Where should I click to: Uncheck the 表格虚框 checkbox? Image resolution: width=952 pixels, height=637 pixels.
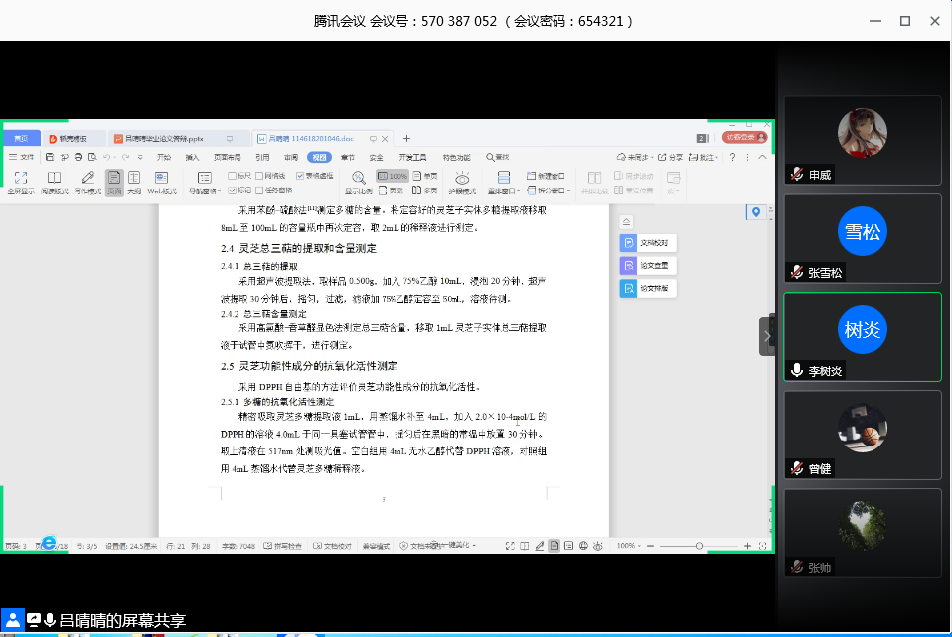(301, 175)
